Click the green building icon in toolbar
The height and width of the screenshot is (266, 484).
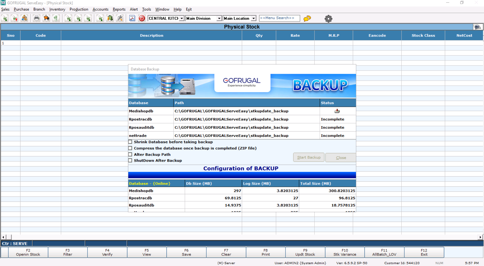click(110, 18)
